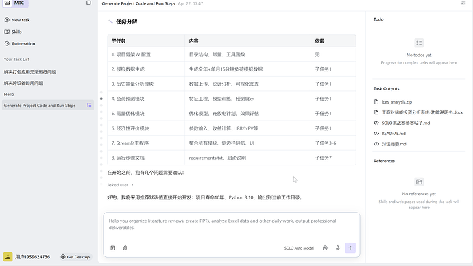Click the Task Outputs heading
This screenshot has width=473, height=266.
tap(386, 89)
